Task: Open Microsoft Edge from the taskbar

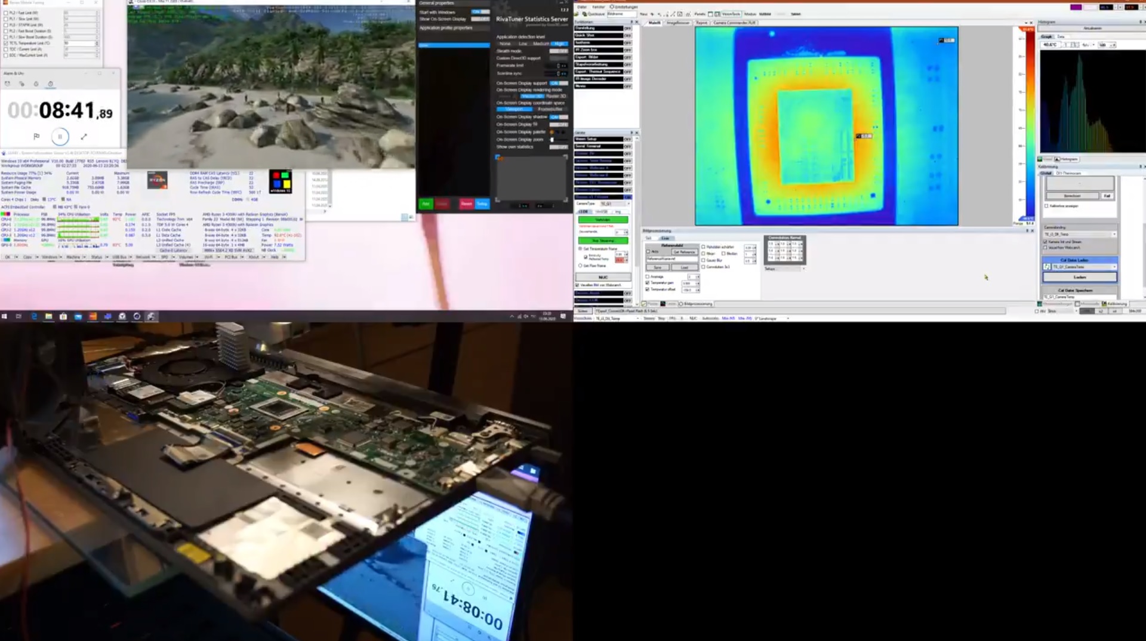Action: 34,316
